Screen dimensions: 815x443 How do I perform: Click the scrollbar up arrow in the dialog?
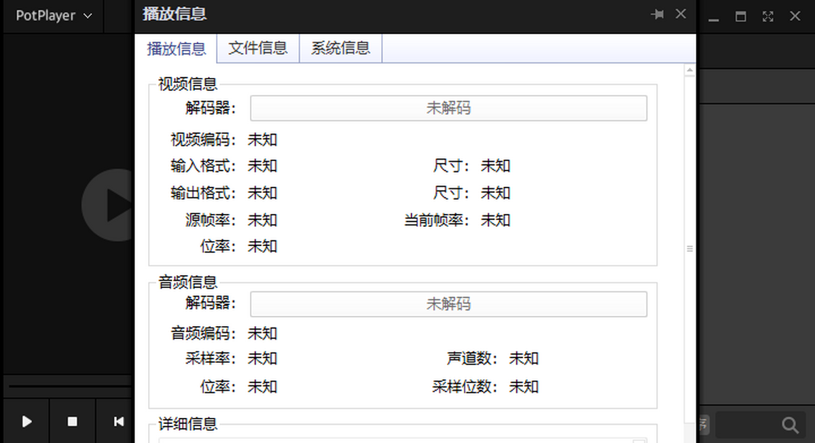click(689, 71)
